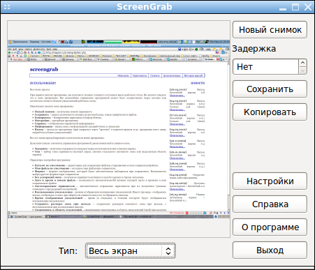Viewport: 315px width, 270px height.
Task: Click the screenshot preview thumbnail
Action: point(119,129)
